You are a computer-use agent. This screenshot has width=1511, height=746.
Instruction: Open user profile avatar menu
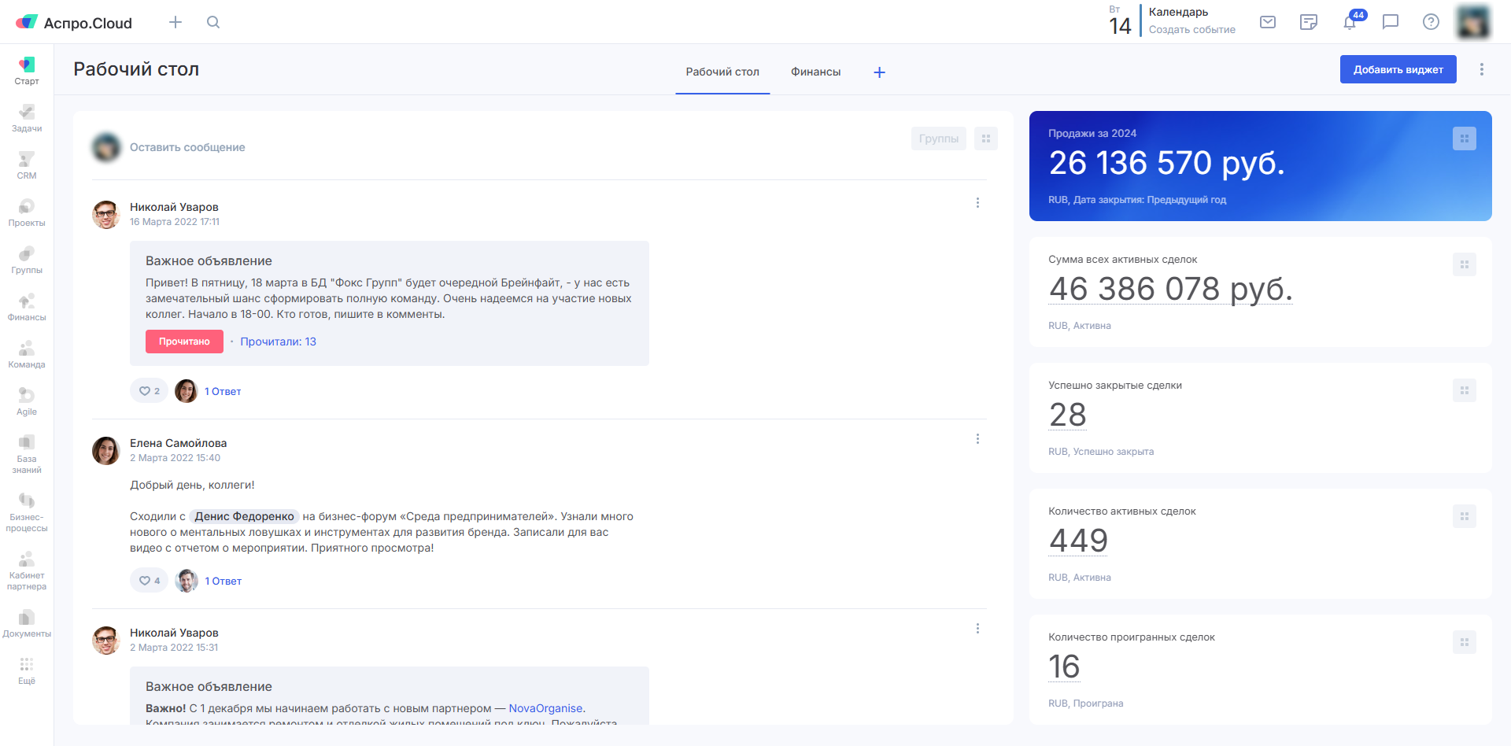[1473, 22]
